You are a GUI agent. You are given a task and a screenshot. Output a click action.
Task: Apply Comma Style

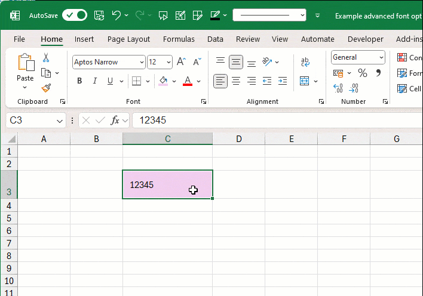coord(378,73)
